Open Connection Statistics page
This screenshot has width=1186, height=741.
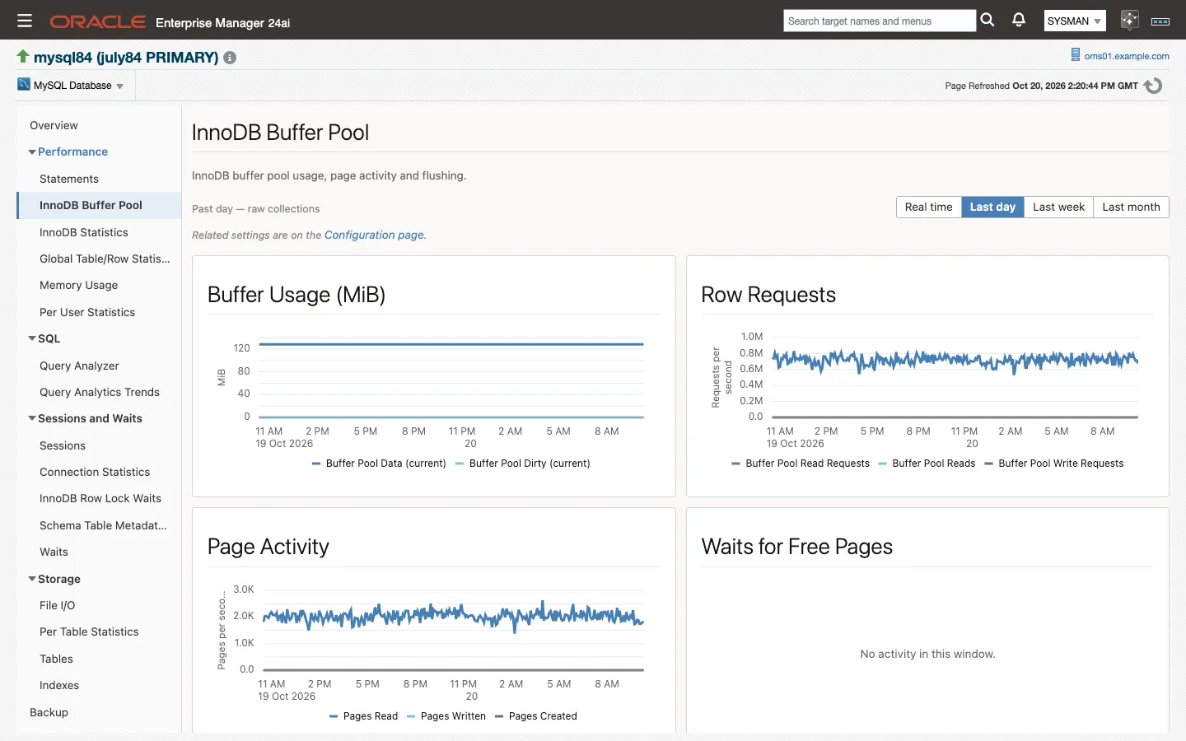pos(95,472)
